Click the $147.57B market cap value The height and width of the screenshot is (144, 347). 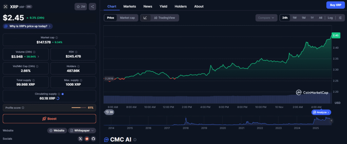[44, 42]
